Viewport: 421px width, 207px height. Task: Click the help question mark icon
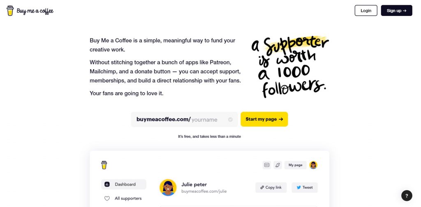click(x=406, y=196)
